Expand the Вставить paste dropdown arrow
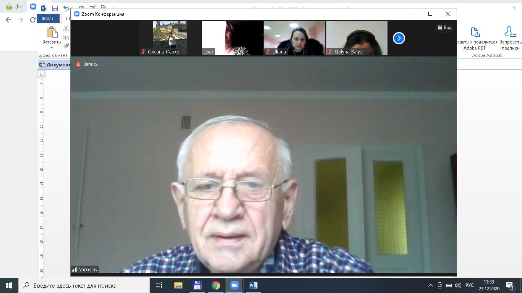This screenshot has height=293, width=522. (x=52, y=48)
